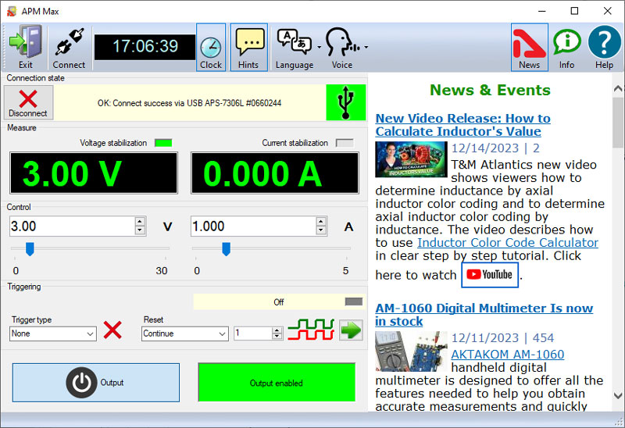625x428 pixels.
Task: Click the red X trigger cancel icon
Action: pos(112,330)
